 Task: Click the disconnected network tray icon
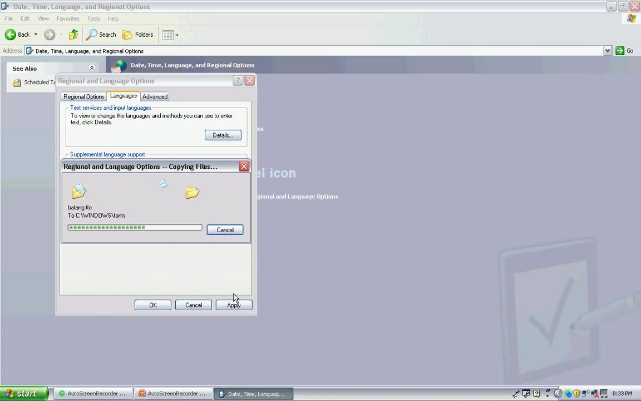point(595,394)
